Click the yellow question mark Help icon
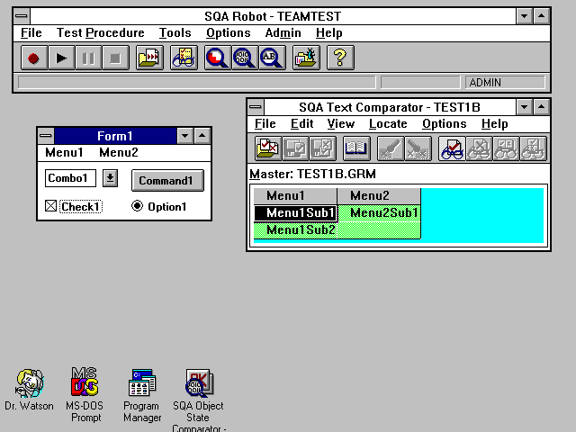The width and height of the screenshot is (576, 432). [339, 58]
